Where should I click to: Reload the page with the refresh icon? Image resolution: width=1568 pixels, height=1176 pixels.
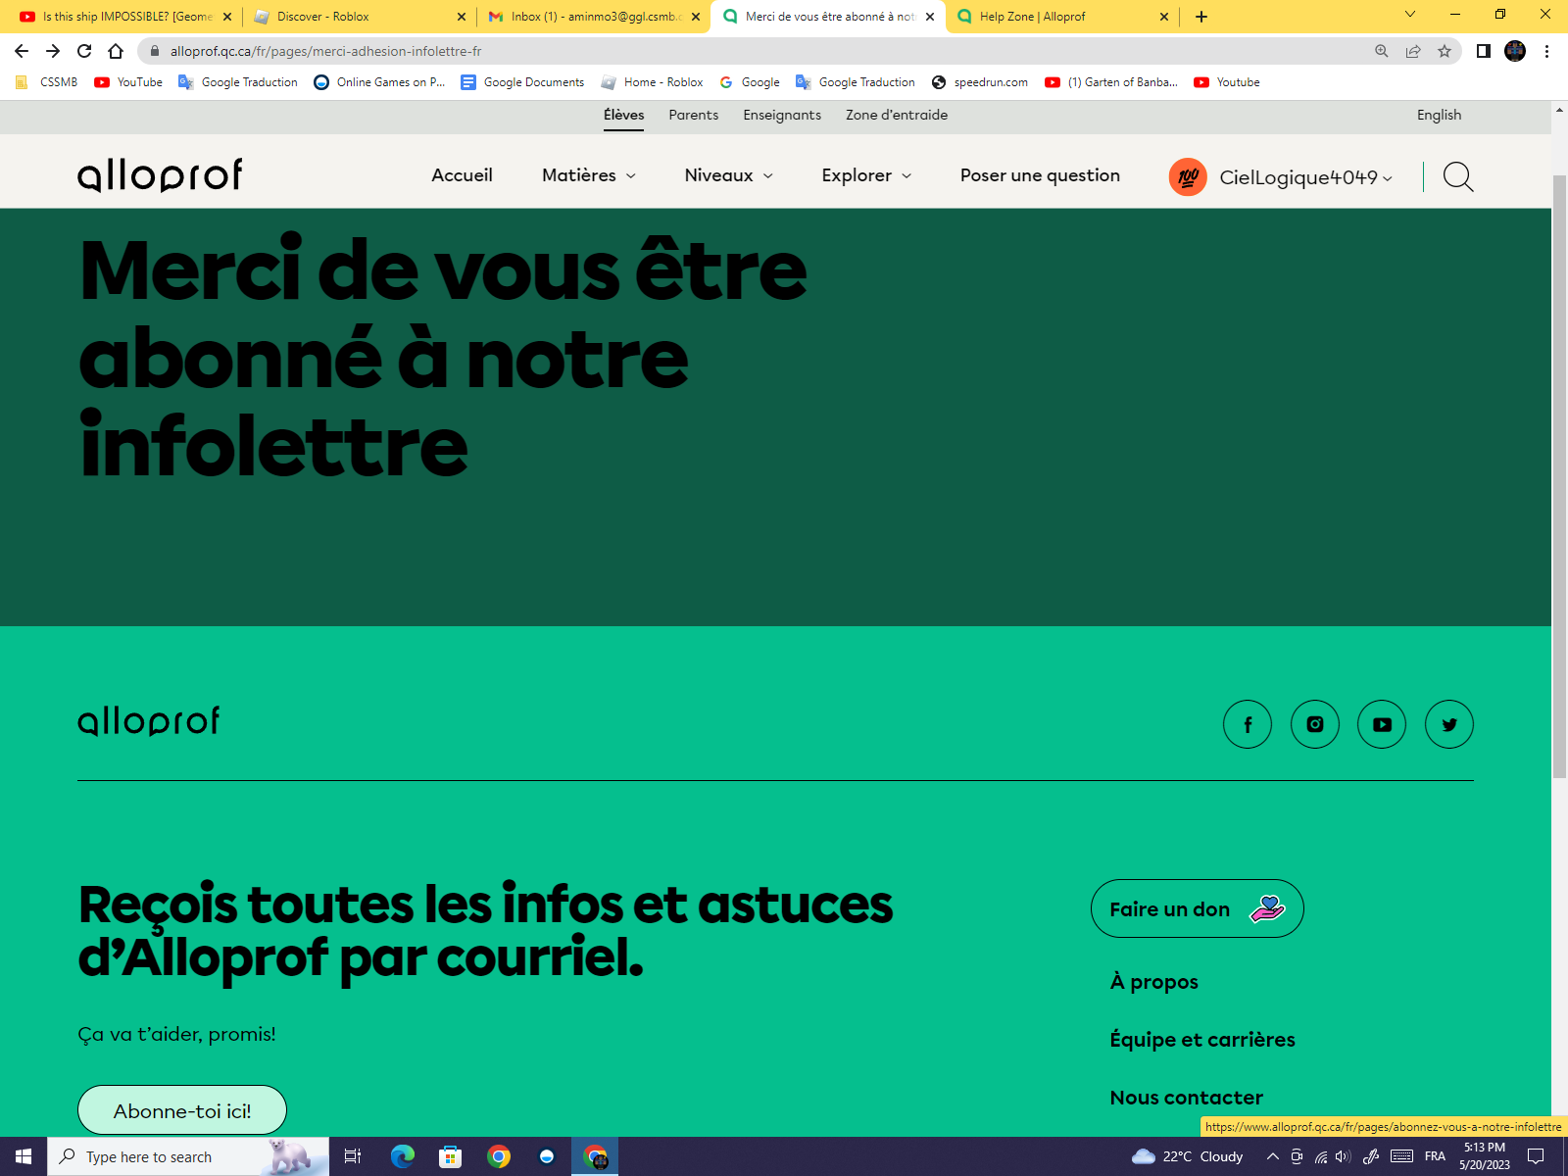[84, 51]
